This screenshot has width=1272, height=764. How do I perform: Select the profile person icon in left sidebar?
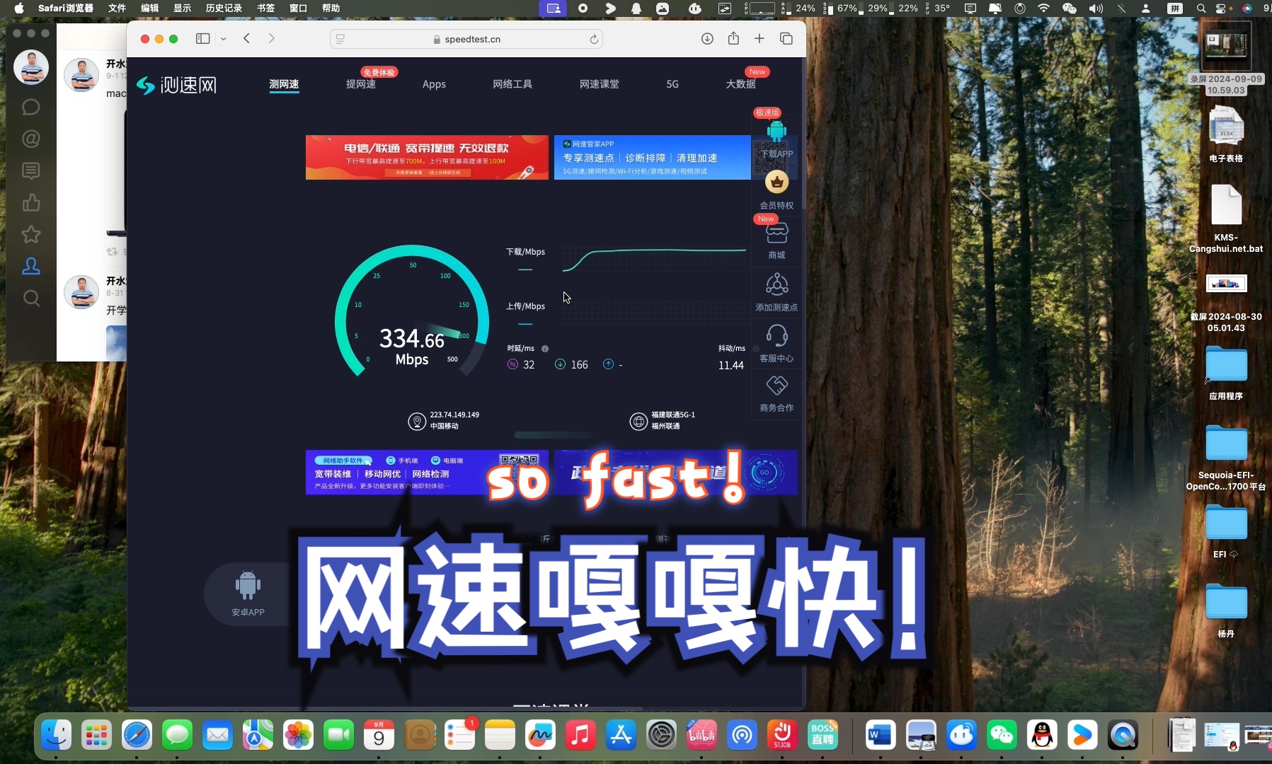pyautogui.click(x=31, y=266)
